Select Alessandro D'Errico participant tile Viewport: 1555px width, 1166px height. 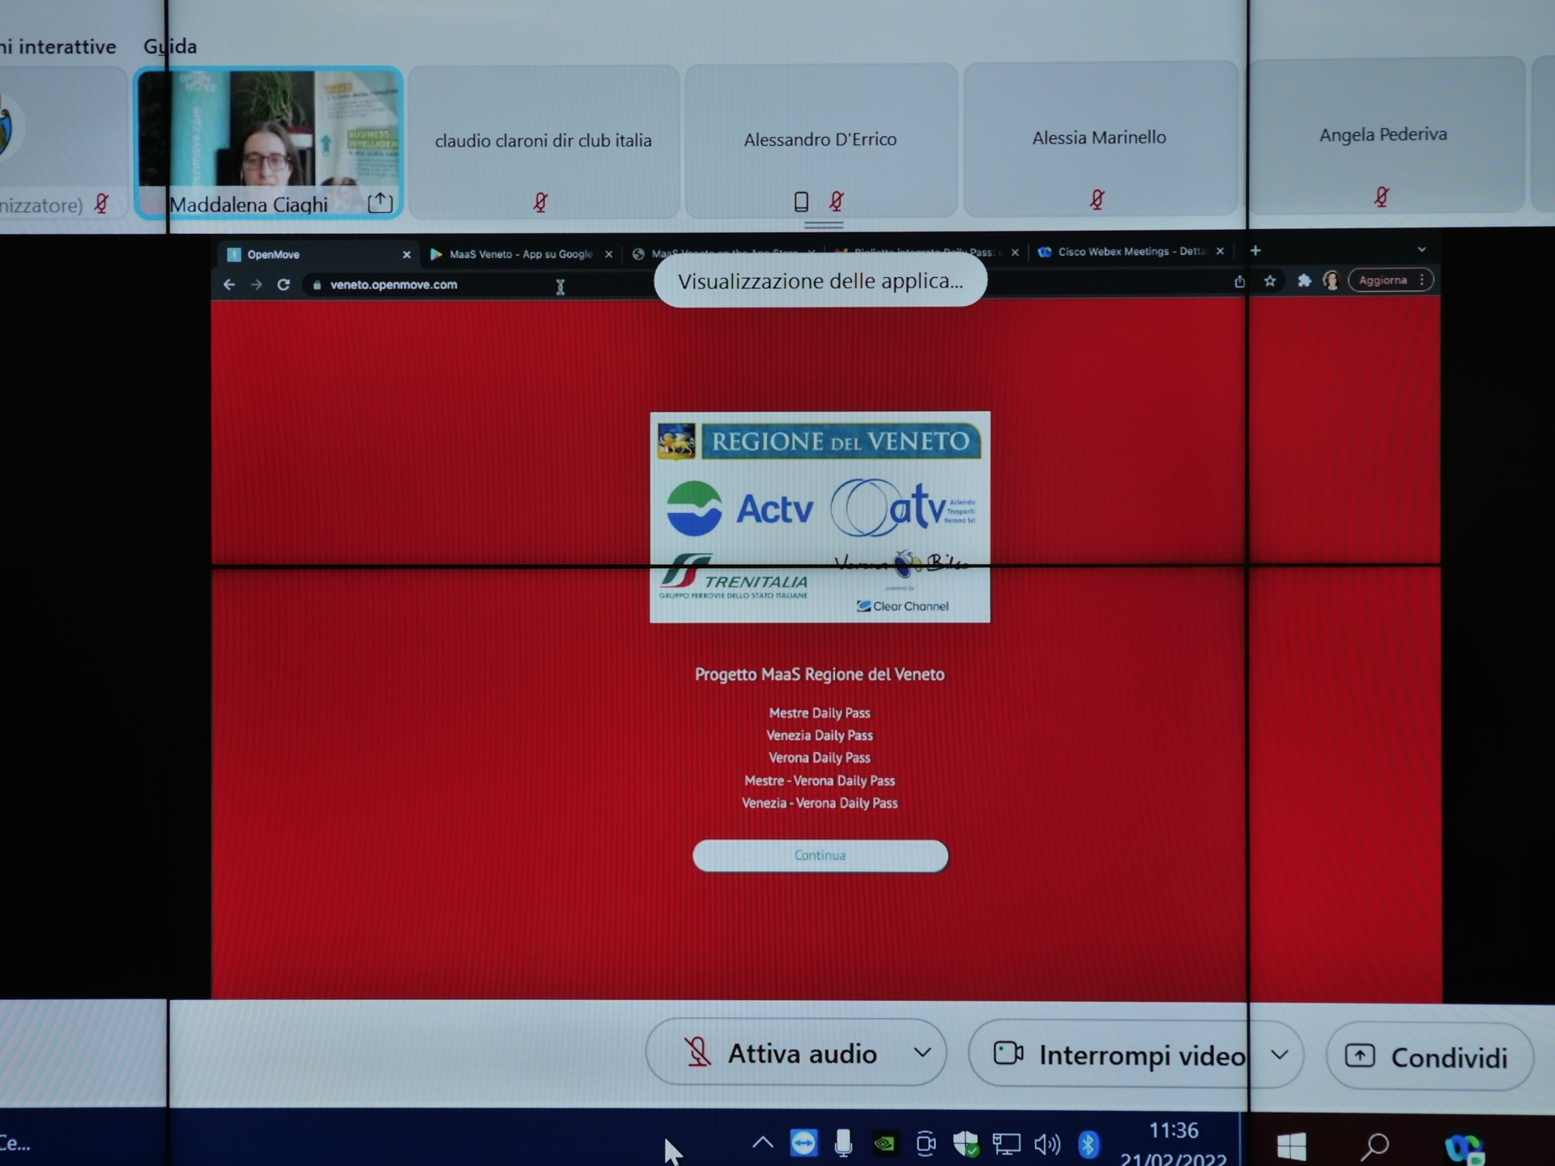820,139
